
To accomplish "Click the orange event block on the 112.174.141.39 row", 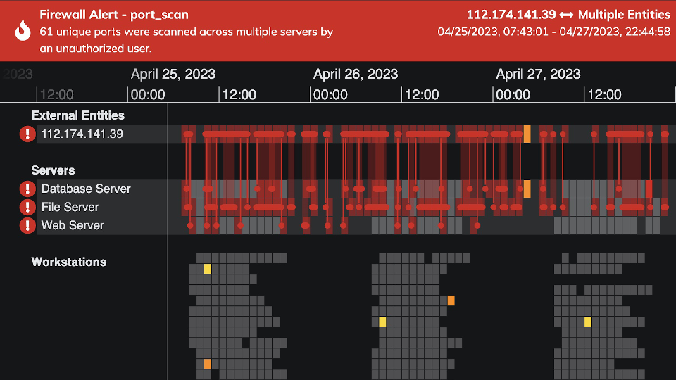I will point(527,134).
